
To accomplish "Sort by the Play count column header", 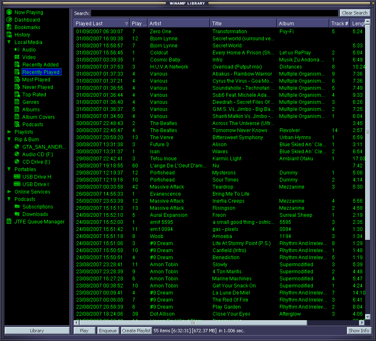I will coord(139,24).
